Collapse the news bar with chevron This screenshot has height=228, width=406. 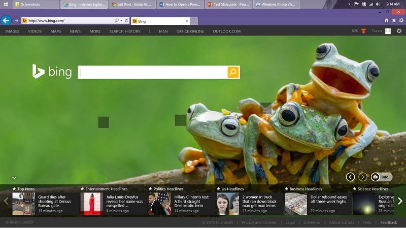[x=14, y=178]
